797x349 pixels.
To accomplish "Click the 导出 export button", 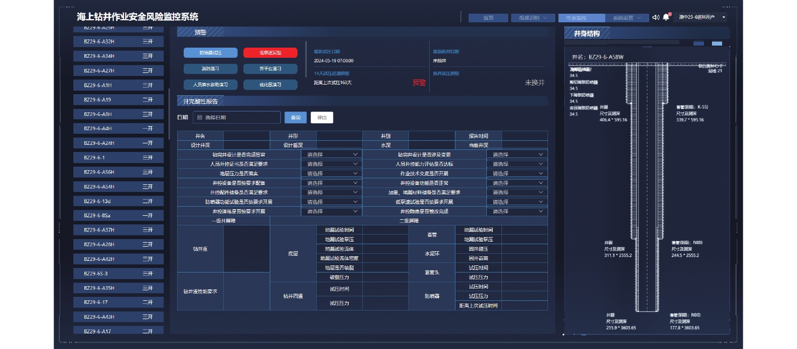I will pos(322,118).
